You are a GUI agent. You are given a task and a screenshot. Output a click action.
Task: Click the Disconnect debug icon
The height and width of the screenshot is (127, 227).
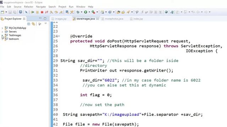tap(46, 12)
